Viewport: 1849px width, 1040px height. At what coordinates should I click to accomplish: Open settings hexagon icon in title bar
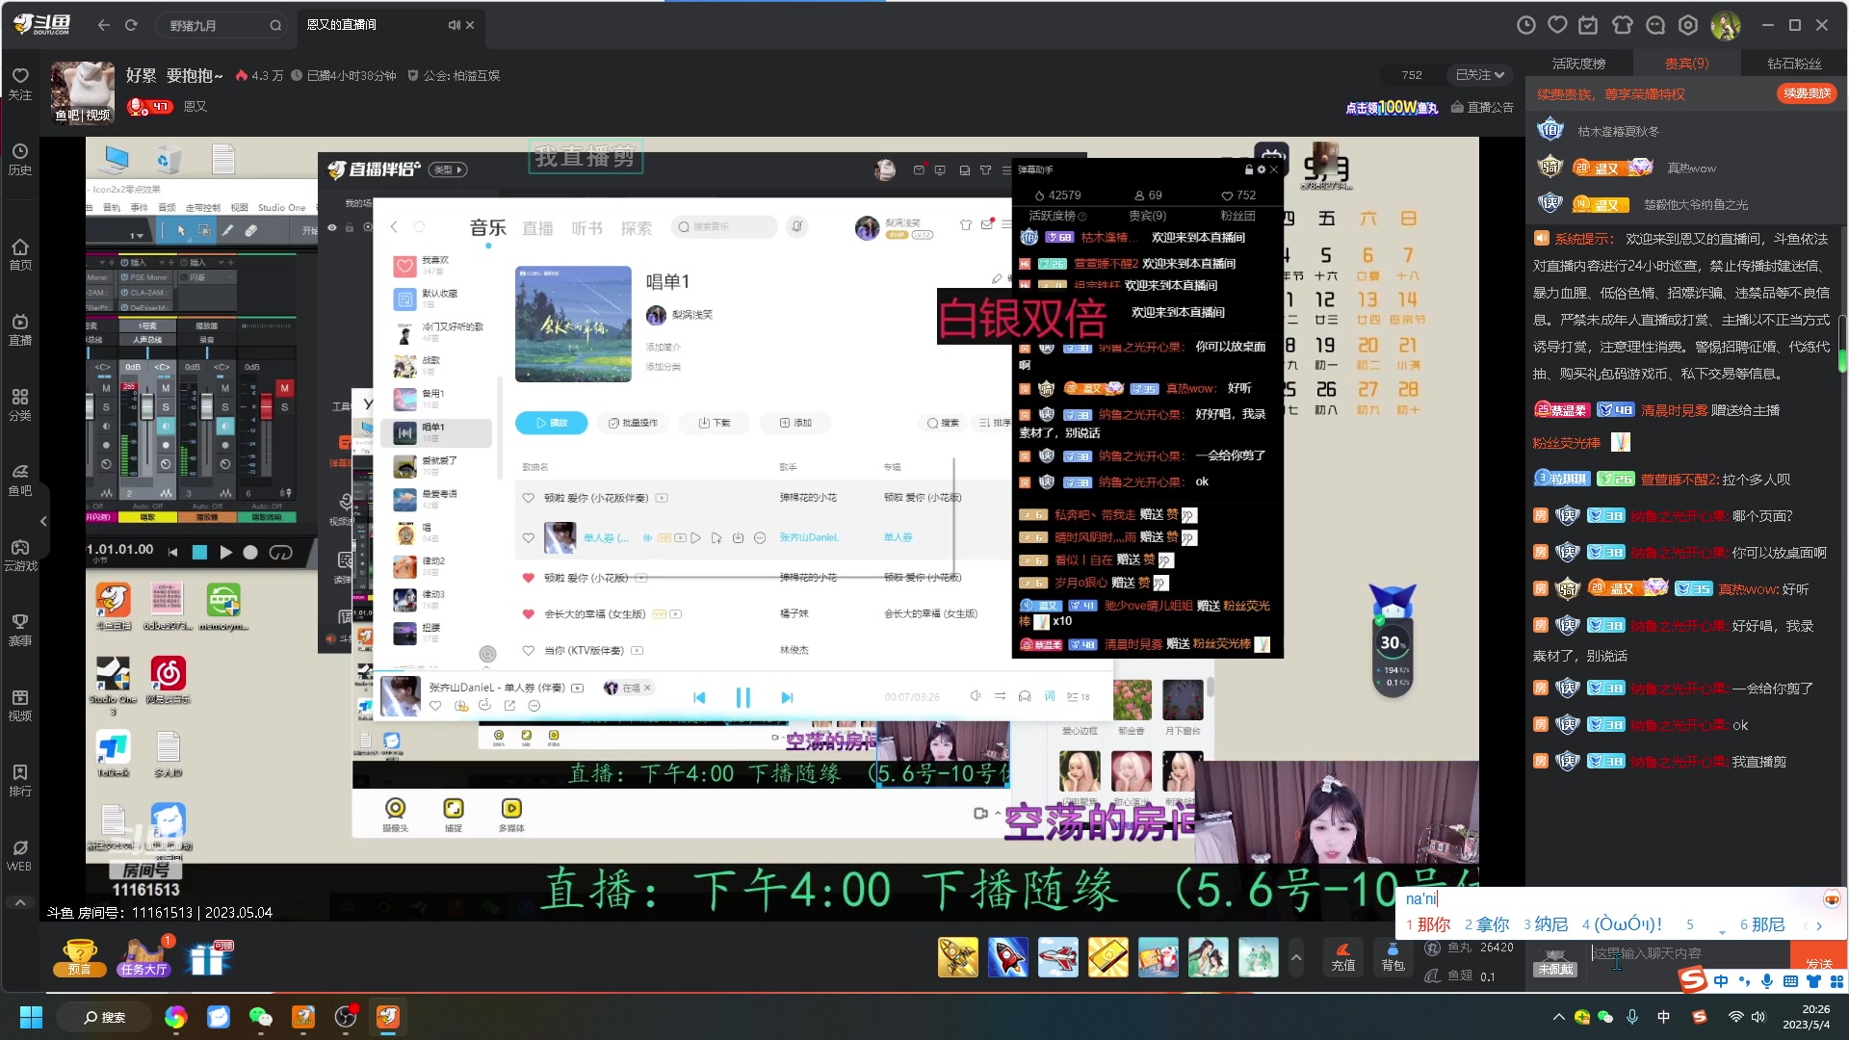pyautogui.click(x=1688, y=25)
